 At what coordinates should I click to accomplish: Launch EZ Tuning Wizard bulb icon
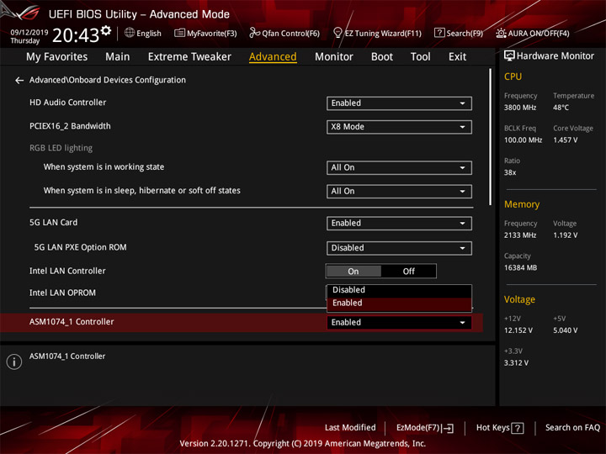[x=338, y=33]
